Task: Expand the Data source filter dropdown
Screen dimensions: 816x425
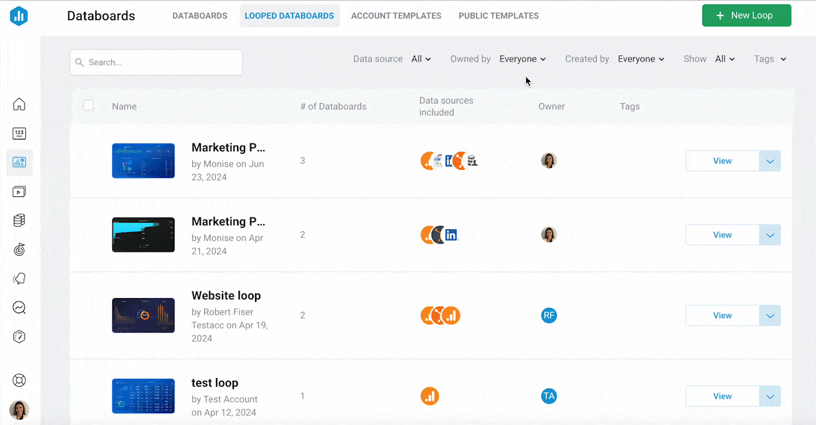Action: click(x=421, y=59)
